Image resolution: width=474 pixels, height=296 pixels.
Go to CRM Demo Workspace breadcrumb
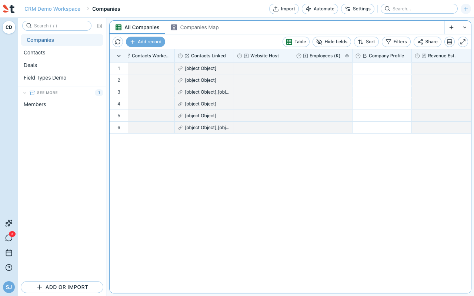52,9
